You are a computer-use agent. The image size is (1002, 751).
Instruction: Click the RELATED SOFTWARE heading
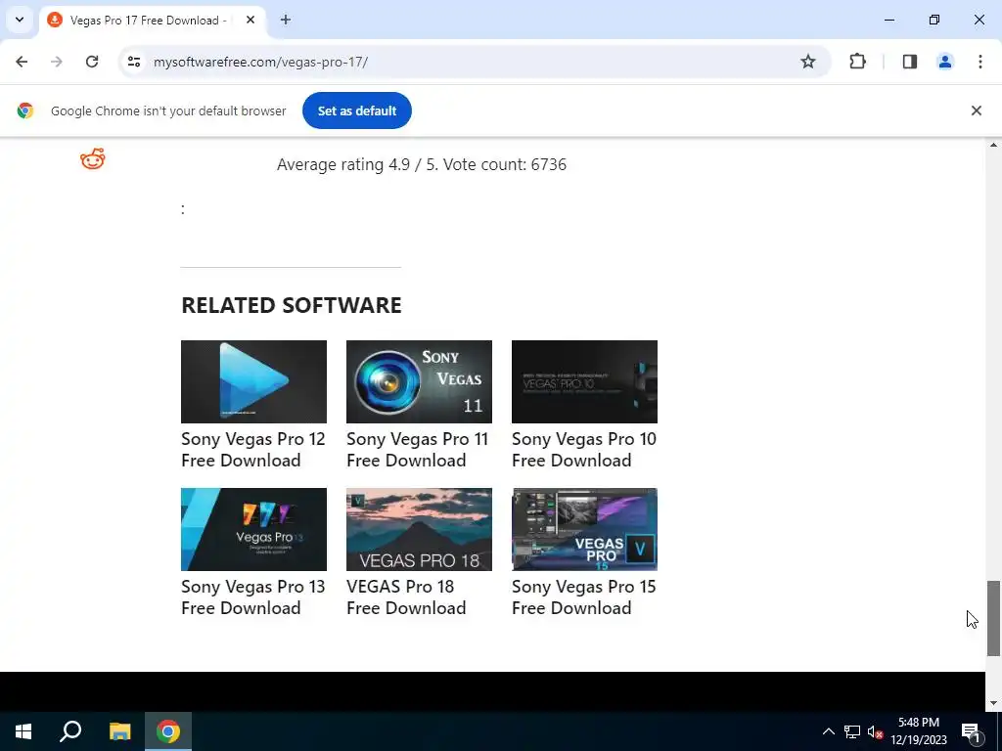(292, 305)
